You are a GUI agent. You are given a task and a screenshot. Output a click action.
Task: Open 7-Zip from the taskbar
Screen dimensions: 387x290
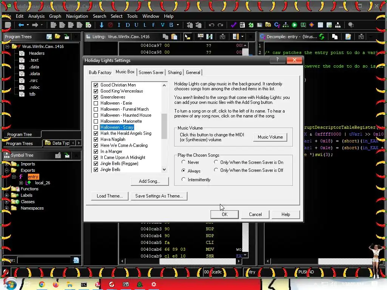(126, 284)
